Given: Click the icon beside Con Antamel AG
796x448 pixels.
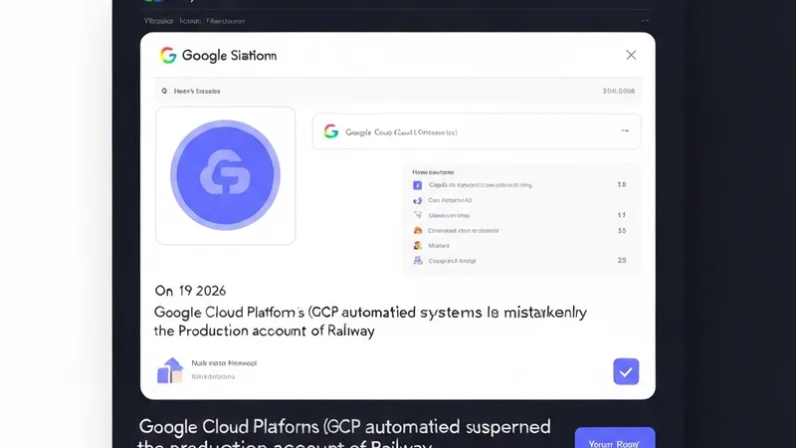Looking at the screenshot, I should [417, 201].
